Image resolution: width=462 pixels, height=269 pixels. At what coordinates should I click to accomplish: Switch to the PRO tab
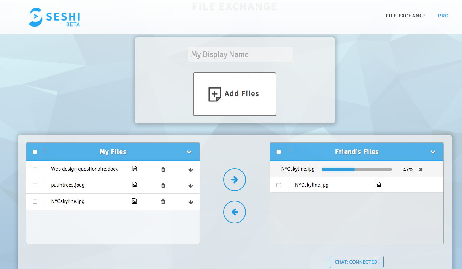click(x=443, y=16)
